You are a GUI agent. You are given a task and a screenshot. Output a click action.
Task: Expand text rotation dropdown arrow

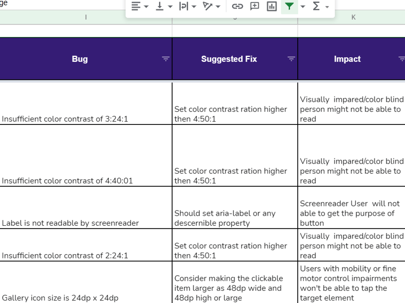coord(218,6)
